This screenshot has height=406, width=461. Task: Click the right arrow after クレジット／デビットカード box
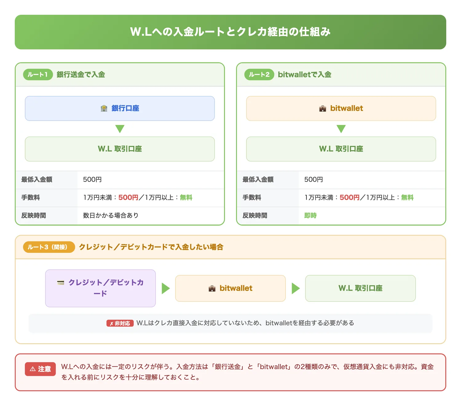coord(166,288)
